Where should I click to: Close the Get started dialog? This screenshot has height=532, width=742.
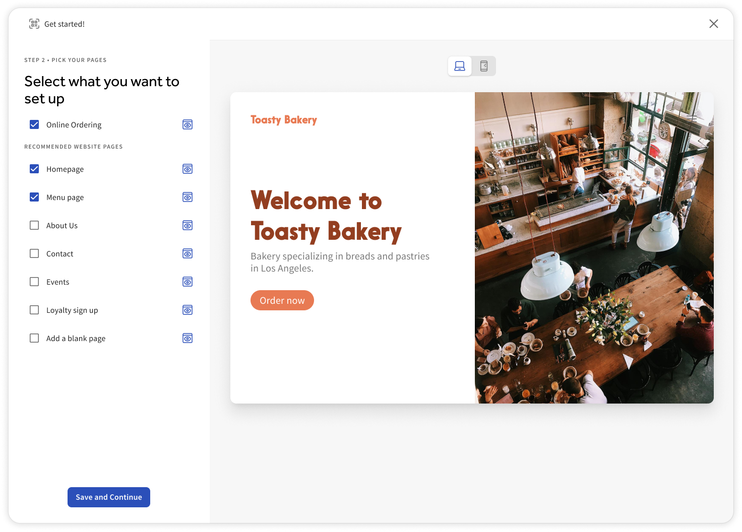pyautogui.click(x=714, y=24)
